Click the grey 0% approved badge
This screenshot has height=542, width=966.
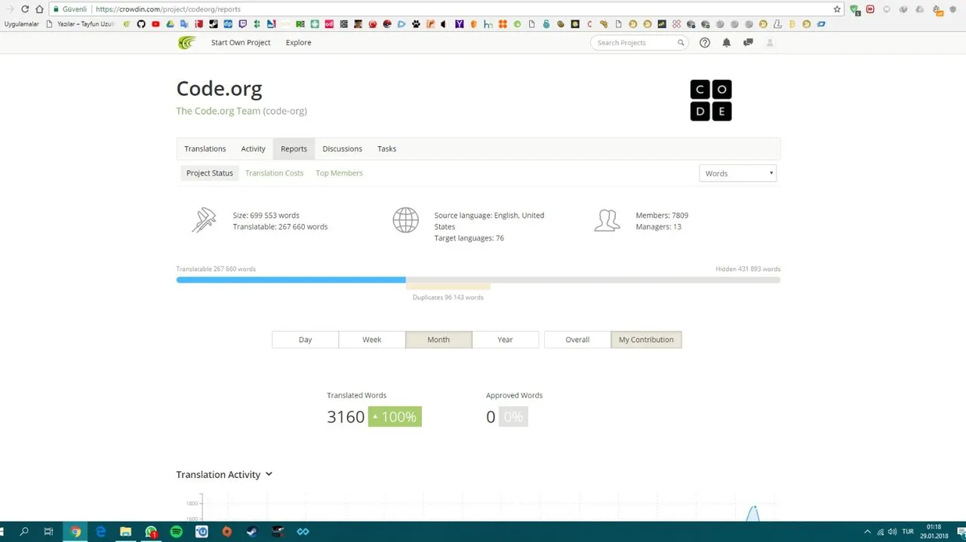click(x=513, y=417)
